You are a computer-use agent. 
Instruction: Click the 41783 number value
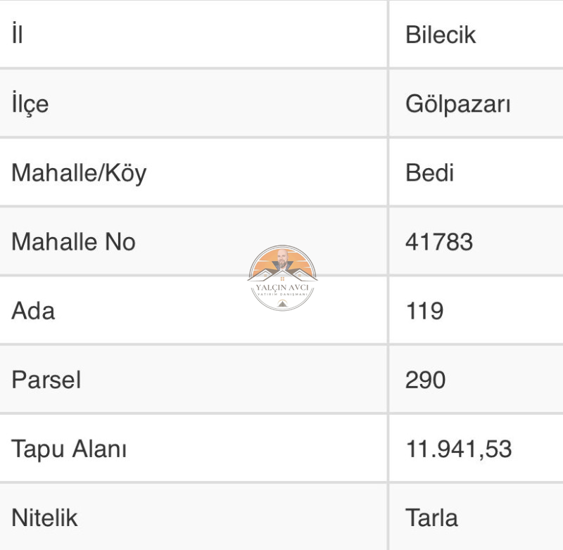439,242
